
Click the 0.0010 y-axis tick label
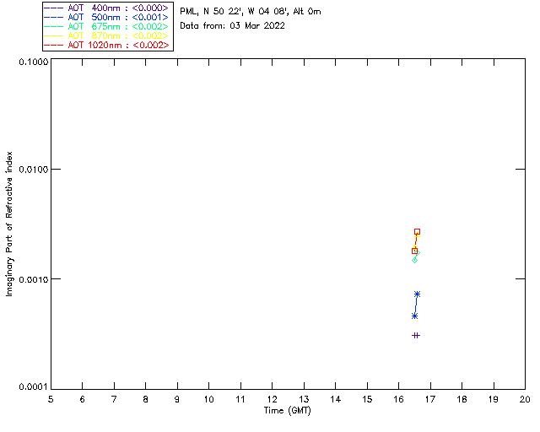tap(34, 279)
